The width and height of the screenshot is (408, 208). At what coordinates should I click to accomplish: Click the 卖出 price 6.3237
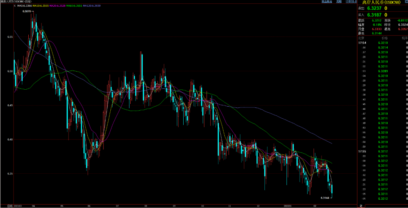(374, 8)
